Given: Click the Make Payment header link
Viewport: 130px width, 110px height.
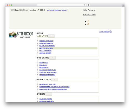Looking at the screenshot, I should click(89, 10).
